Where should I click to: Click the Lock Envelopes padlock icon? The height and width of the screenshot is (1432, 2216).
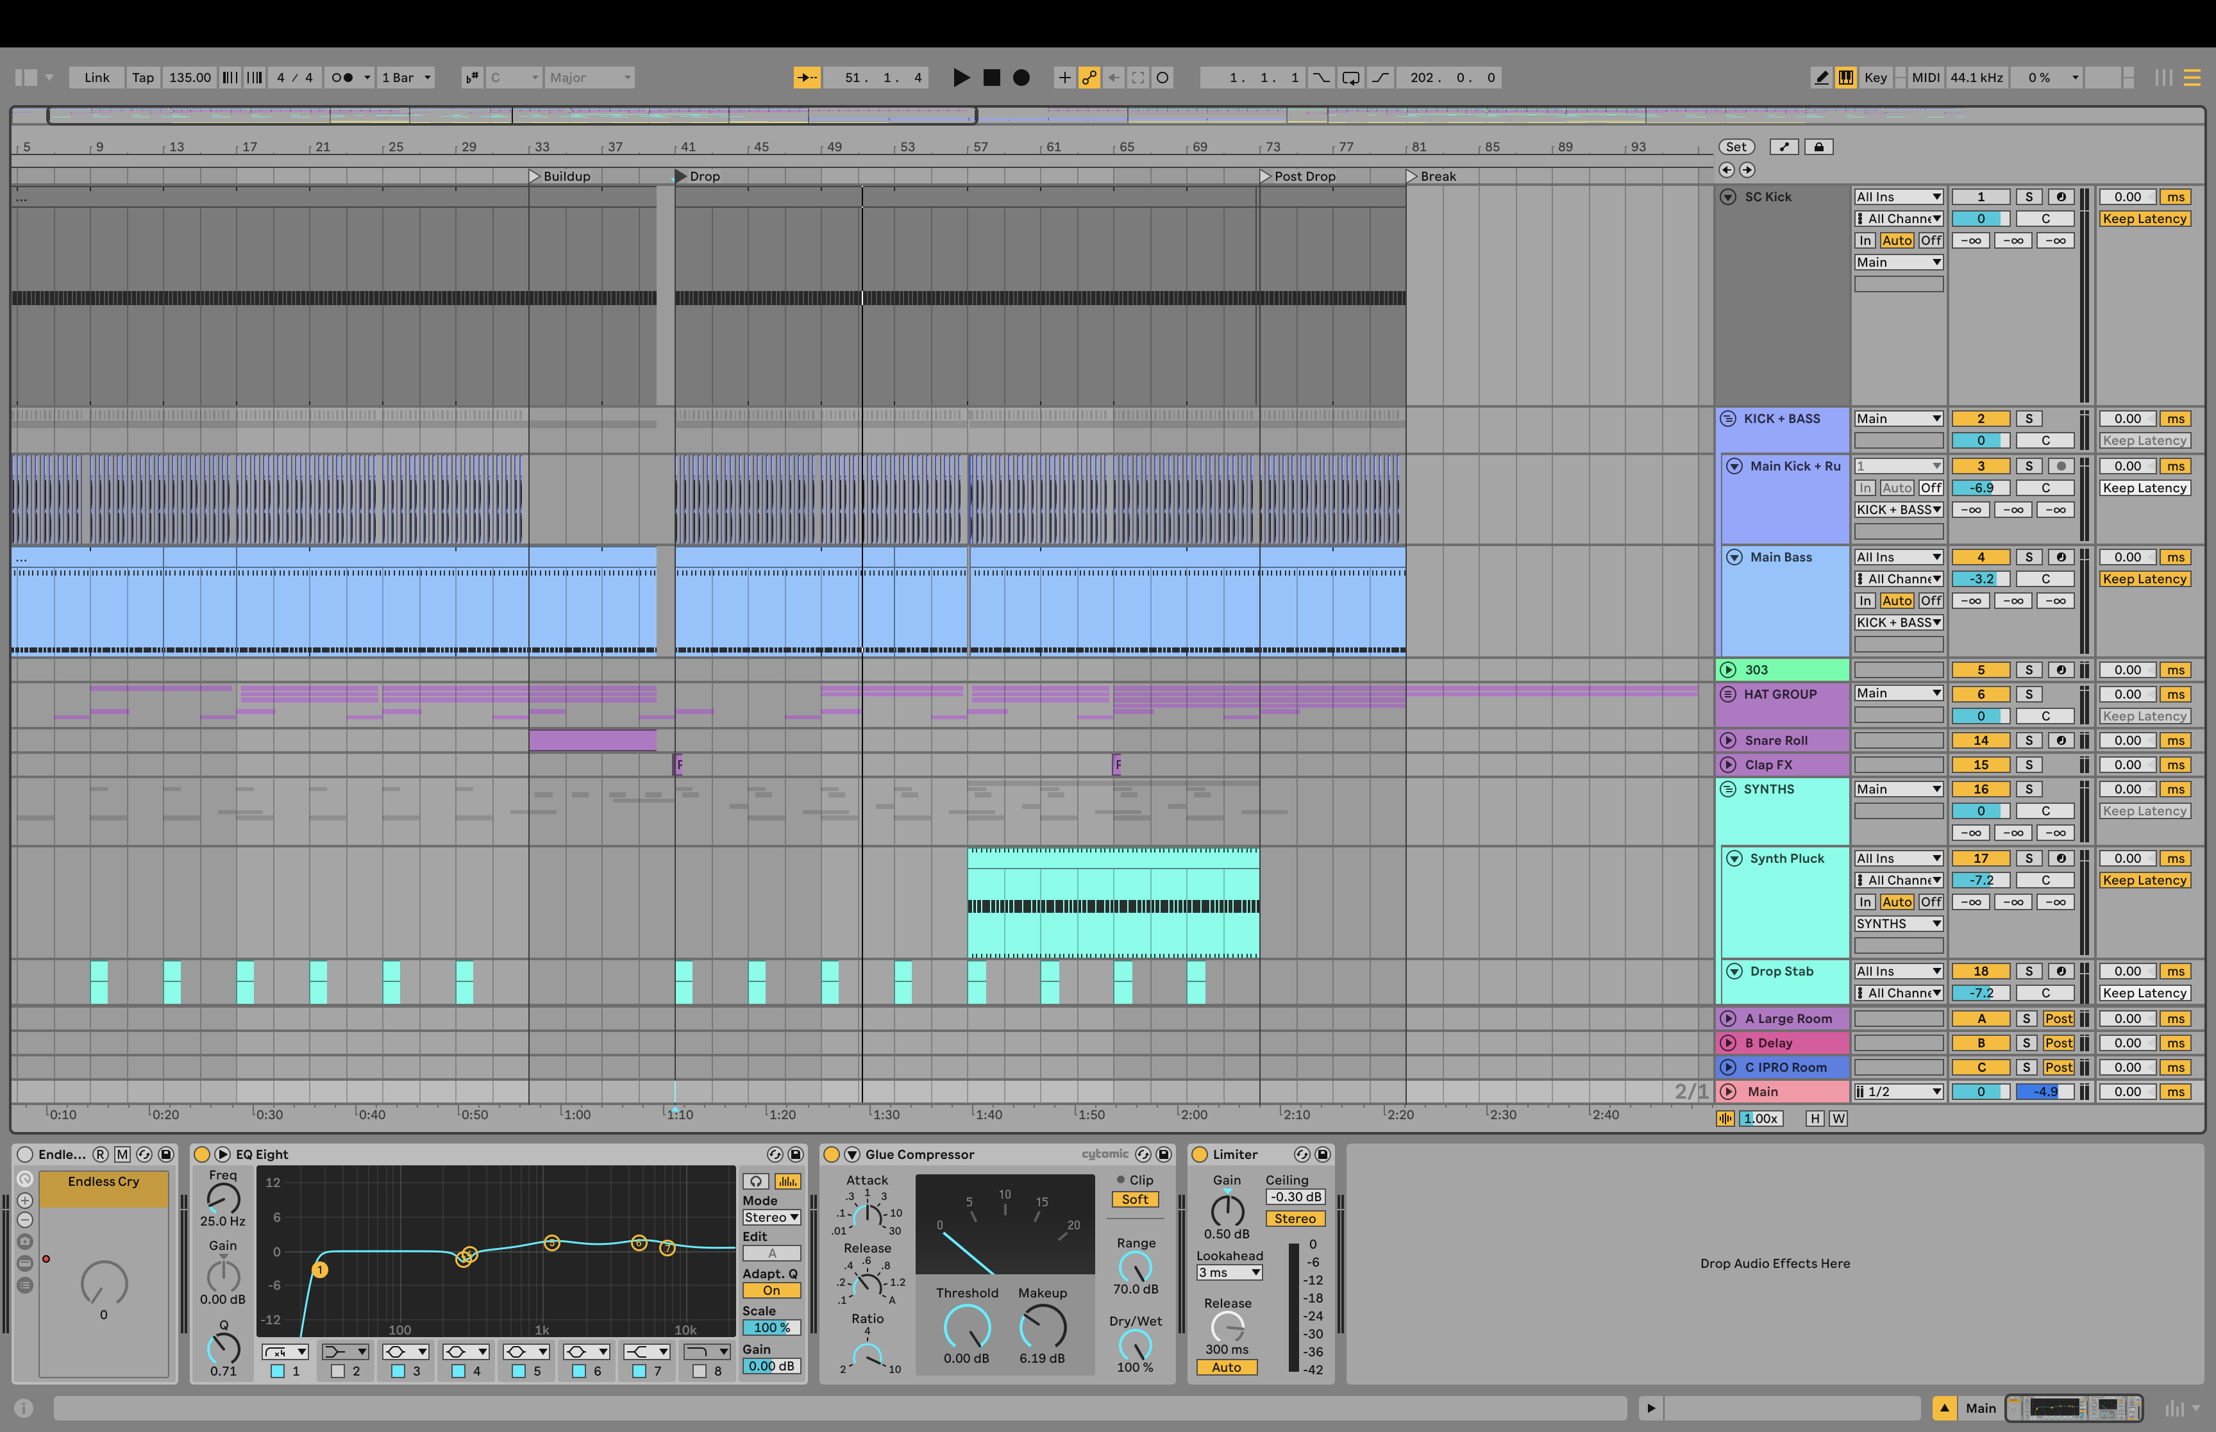[1819, 147]
